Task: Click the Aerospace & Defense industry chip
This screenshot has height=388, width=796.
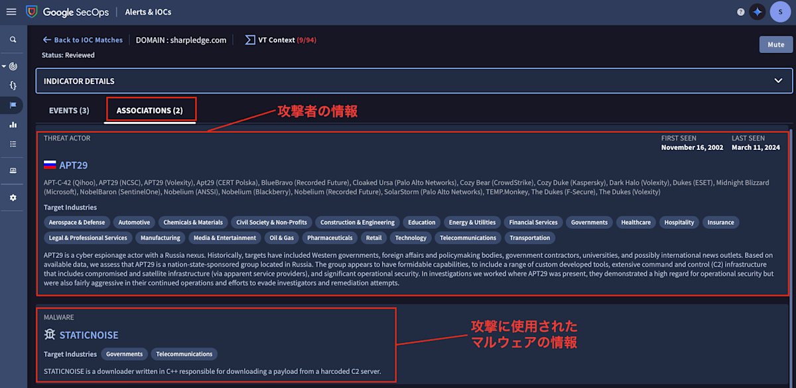Action: (77, 222)
